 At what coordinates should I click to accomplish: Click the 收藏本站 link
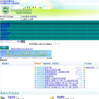coord(11,1)
